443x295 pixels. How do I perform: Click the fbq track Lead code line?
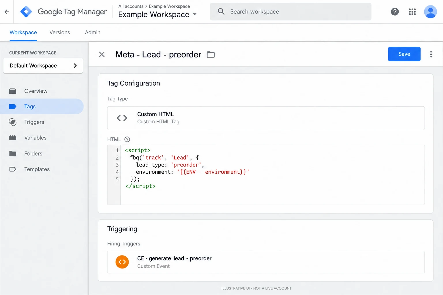coord(164,158)
